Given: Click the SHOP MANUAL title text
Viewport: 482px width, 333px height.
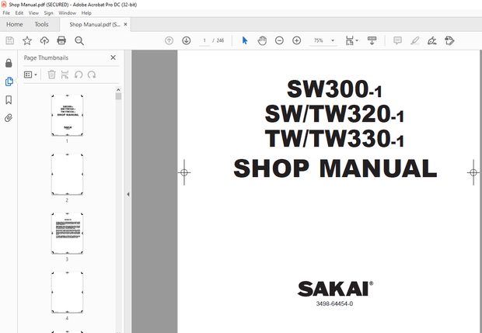Looking at the screenshot, I should tap(335, 168).
